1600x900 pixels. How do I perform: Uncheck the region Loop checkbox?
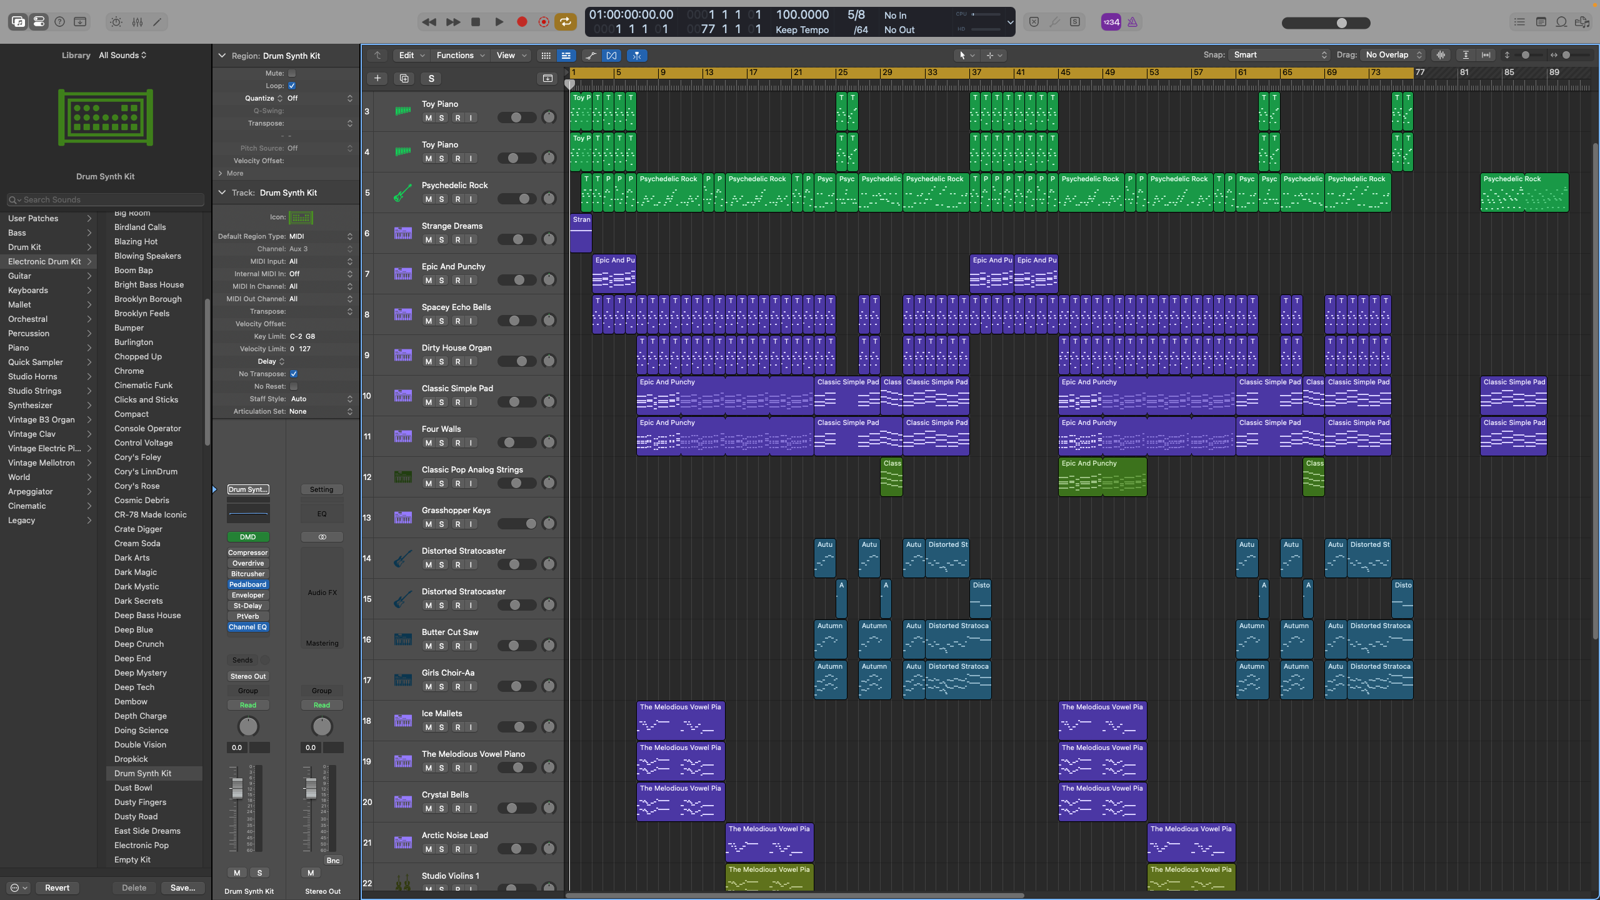click(x=292, y=86)
